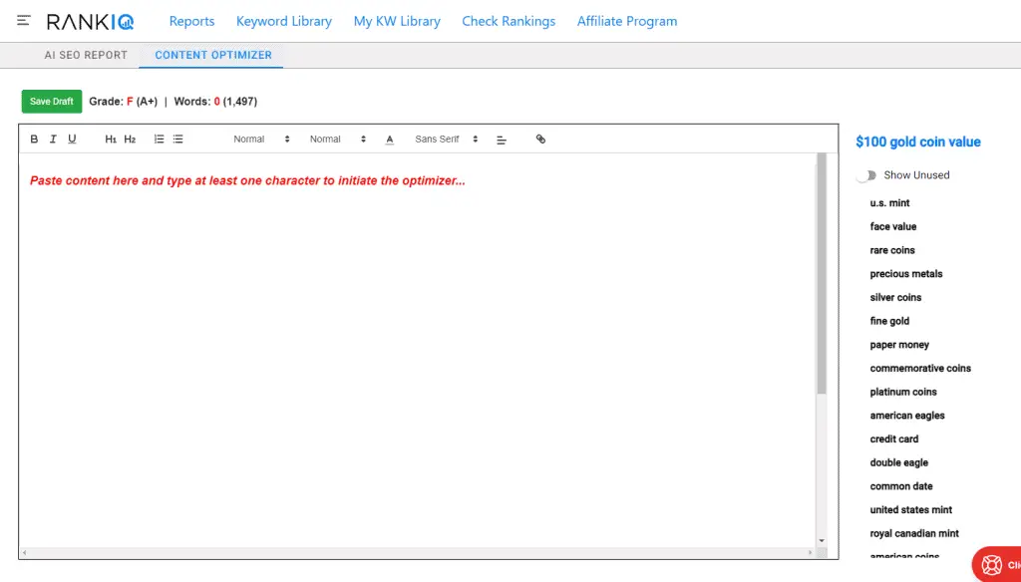Open the Keyword Library menu item
This screenshot has height=582, width=1021.
pos(284,21)
